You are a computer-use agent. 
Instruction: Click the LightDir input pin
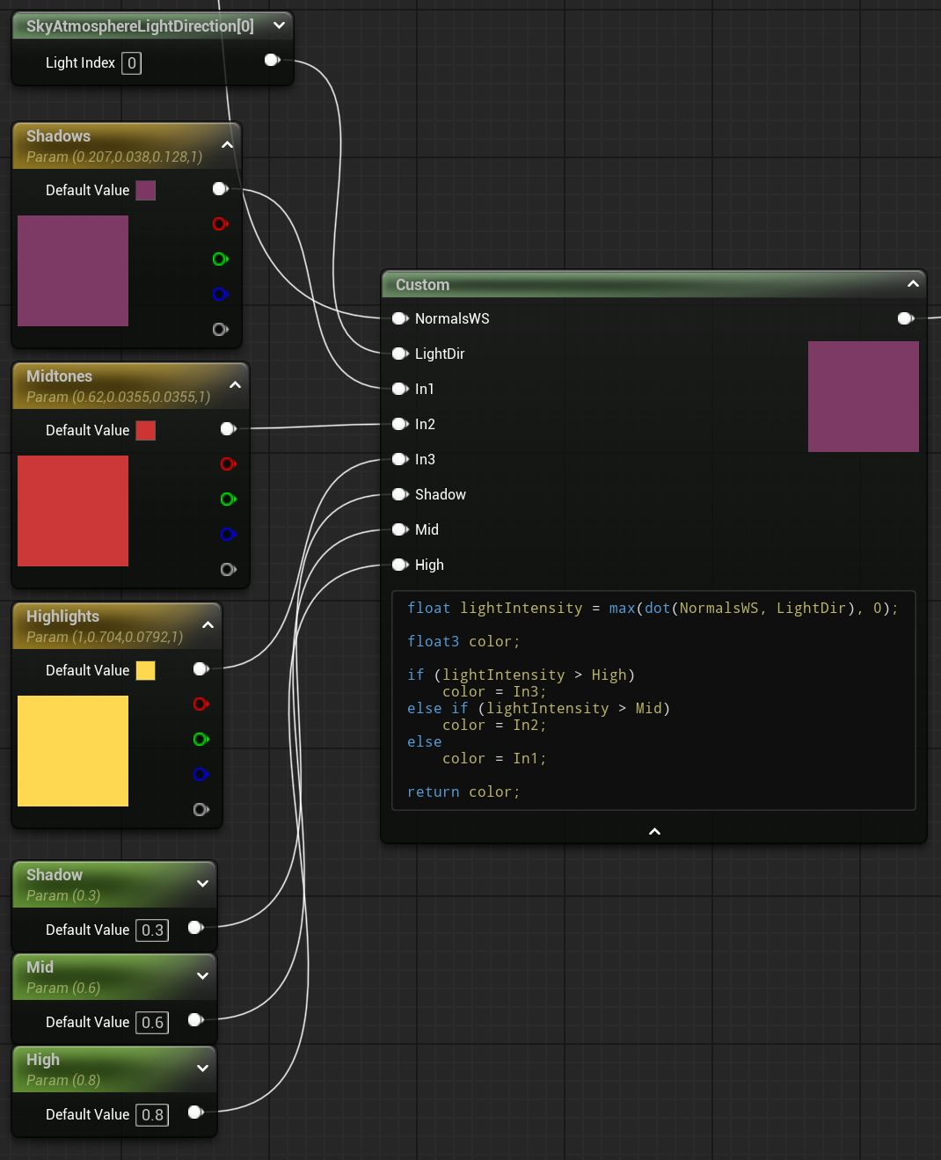point(400,354)
